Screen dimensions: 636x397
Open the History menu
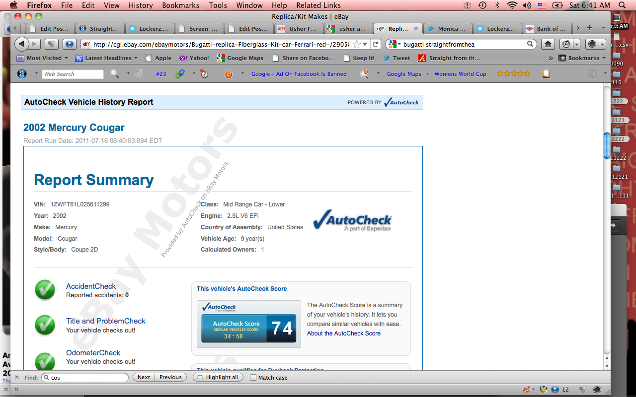(141, 5)
